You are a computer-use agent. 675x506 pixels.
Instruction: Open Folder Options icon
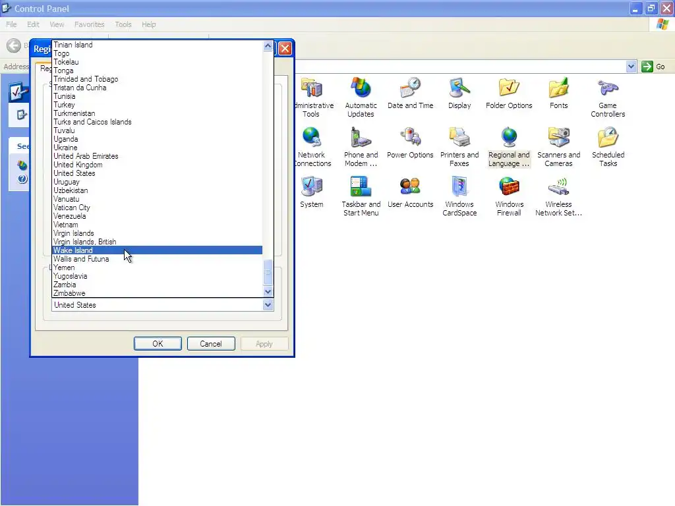509,88
